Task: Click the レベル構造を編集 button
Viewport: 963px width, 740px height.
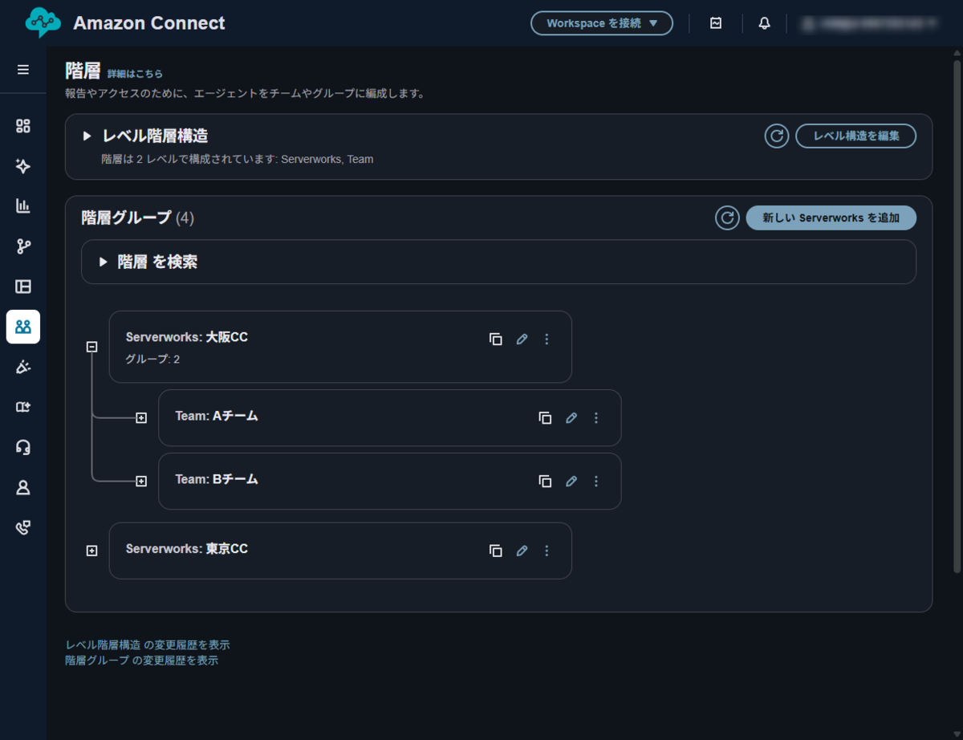Action: 855,136
